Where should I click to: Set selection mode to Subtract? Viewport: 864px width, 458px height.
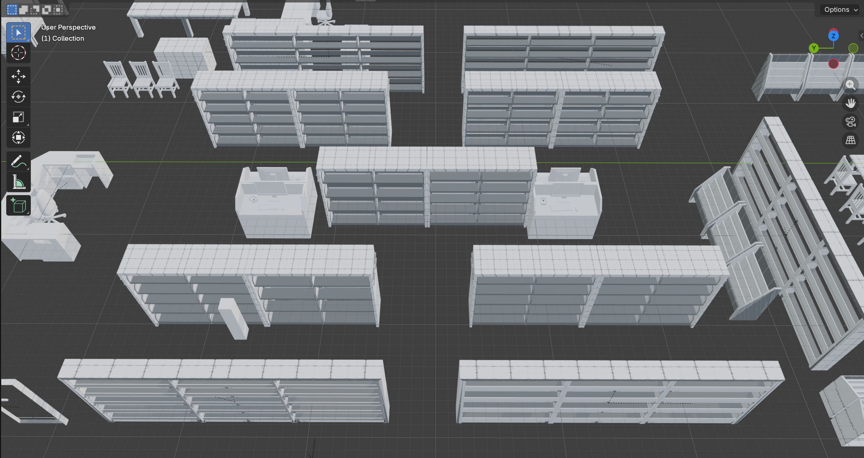point(35,9)
